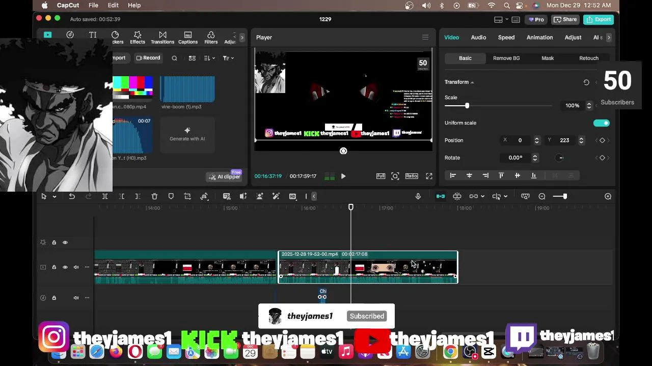This screenshot has width=652, height=366.
Task: Open the Edit menu
Action: coord(113,5)
